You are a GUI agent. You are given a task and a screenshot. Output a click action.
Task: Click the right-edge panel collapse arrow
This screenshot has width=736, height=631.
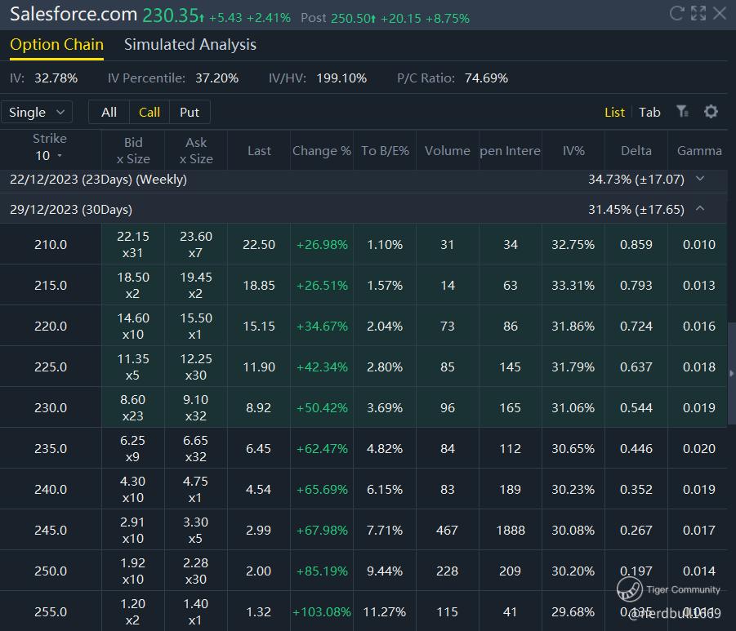point(731,373)
